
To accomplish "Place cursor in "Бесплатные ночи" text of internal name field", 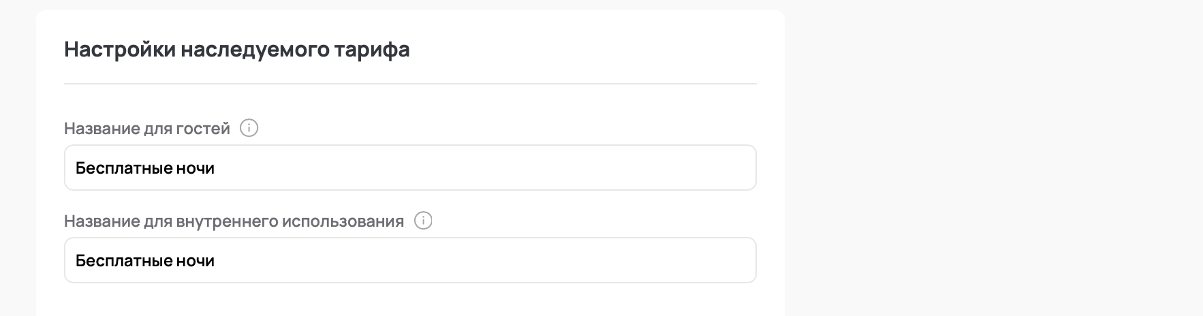I will tap(144, 261).
